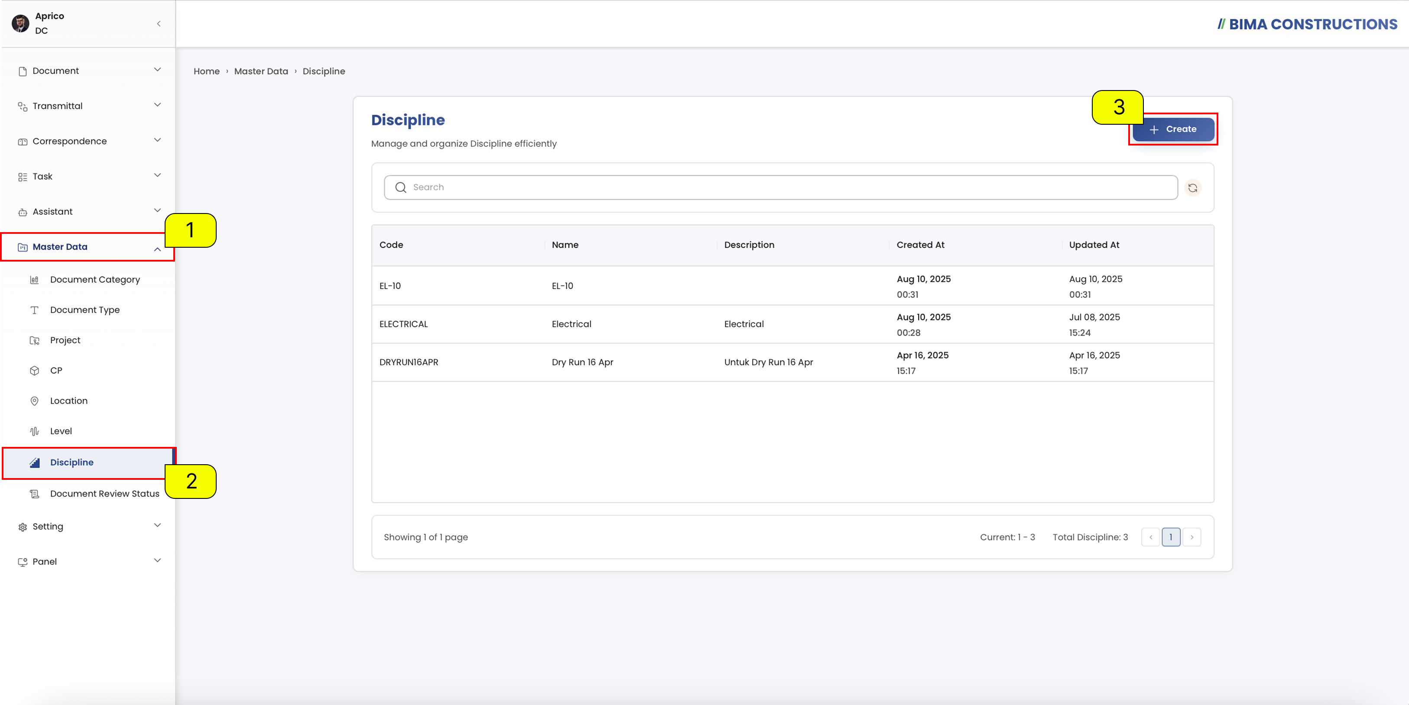The width and height of the screenshot is (1409, 705).
Task: Click the Master Data folder icon
Action: [23, 247]
